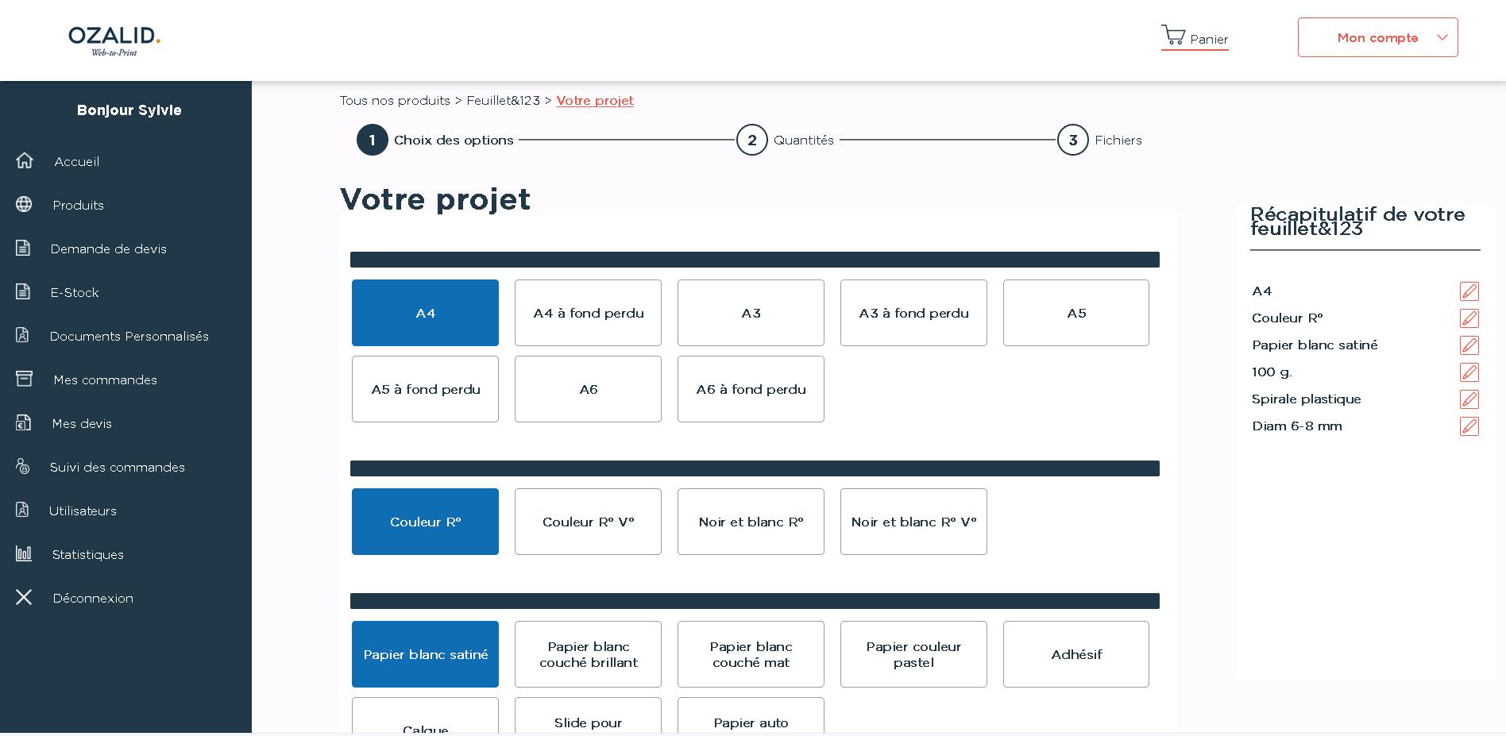
Task: Click the Accueil home icon in sidebar
Action: click(x=25, y=161)
